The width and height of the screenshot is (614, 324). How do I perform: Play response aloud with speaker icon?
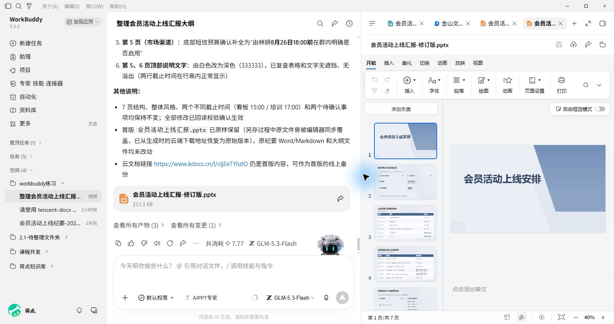click(x=157, y=243)
